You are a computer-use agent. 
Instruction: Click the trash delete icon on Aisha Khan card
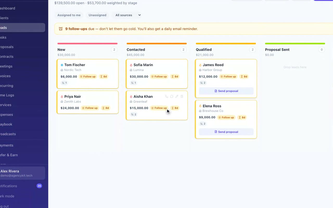point(182,96)
